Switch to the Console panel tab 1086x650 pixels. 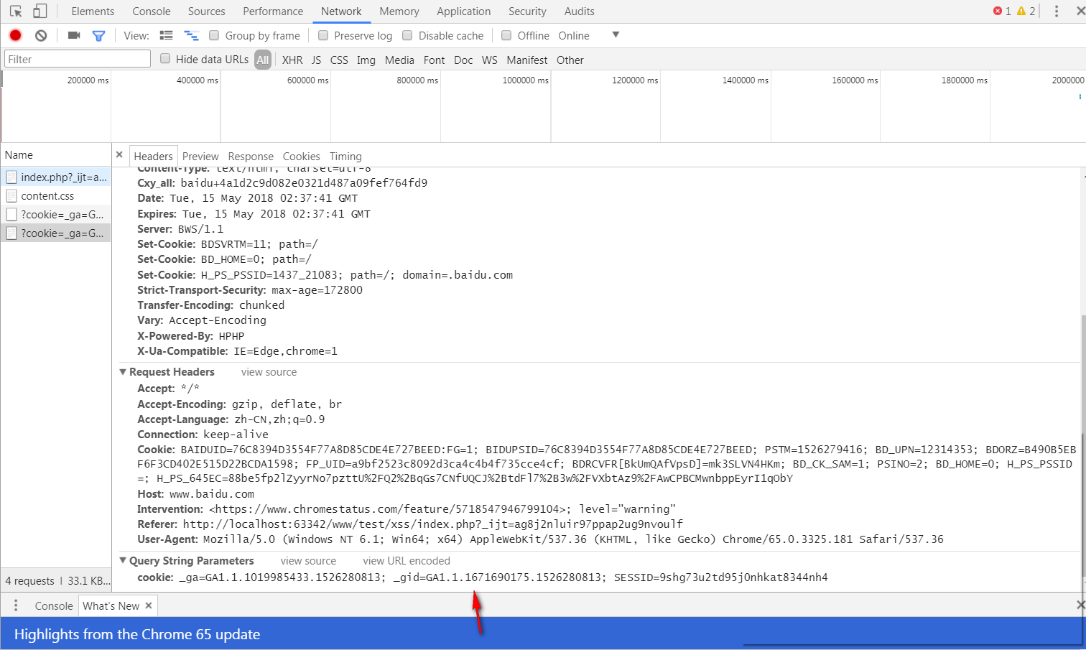[x=151, y=11]
